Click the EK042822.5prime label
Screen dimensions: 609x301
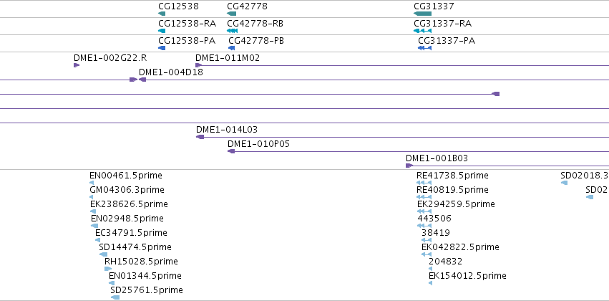click(461, 247)
